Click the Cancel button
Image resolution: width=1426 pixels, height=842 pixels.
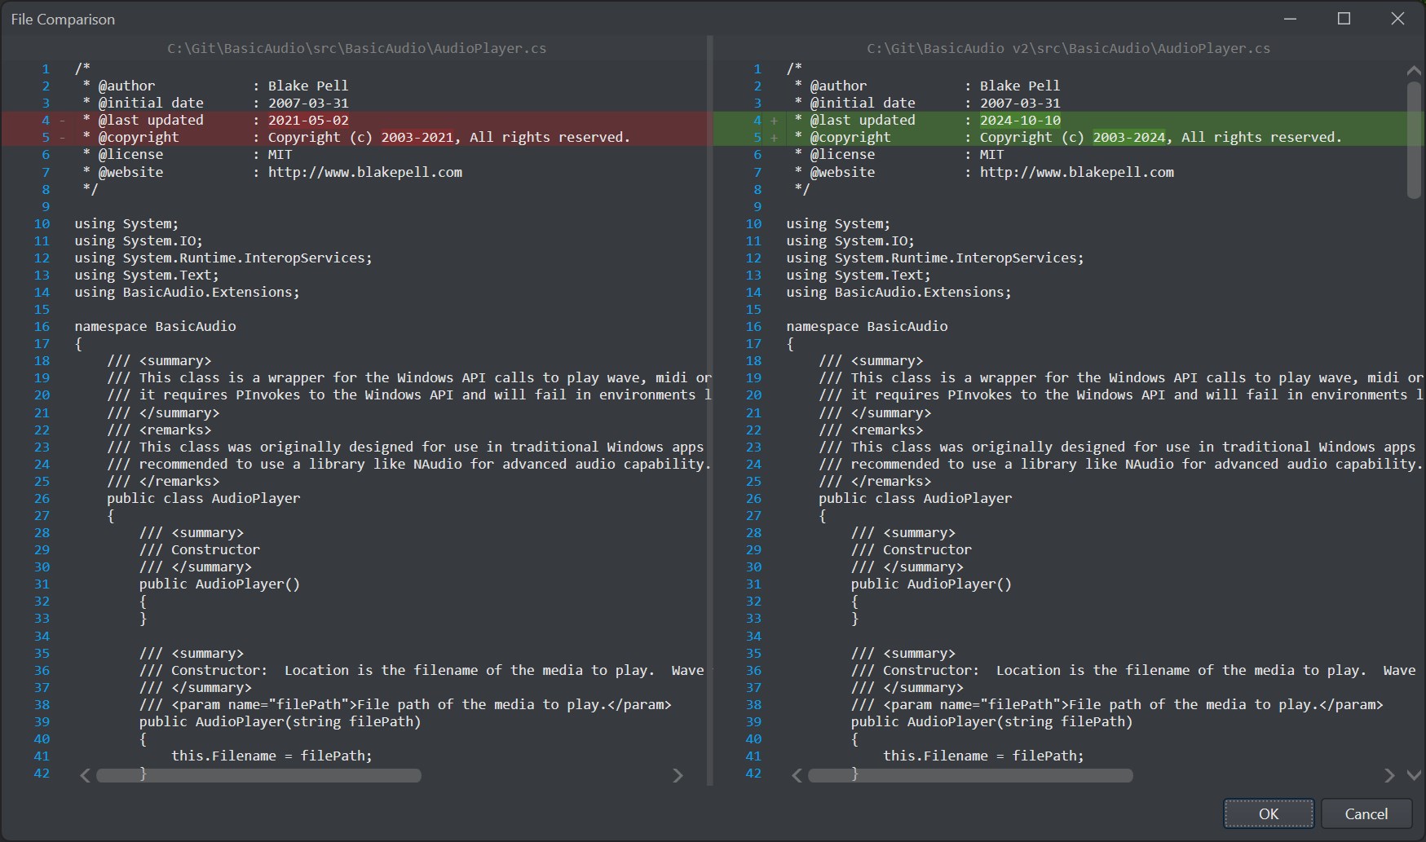[x=1366, y=813]
